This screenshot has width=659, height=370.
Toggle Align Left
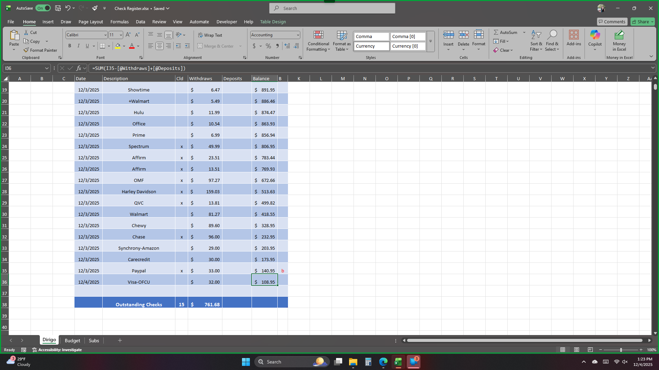click(x=150, y=46)
